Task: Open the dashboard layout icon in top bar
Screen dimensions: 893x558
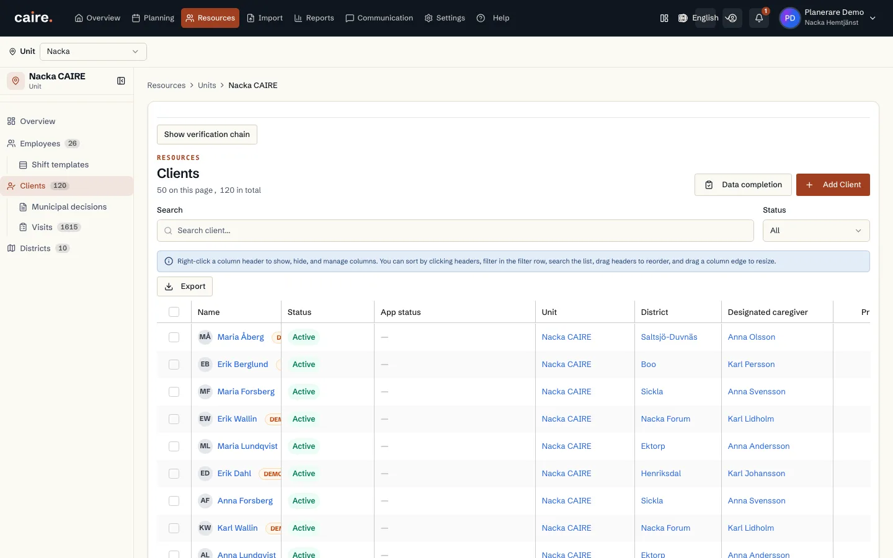Action: [664, 18]
